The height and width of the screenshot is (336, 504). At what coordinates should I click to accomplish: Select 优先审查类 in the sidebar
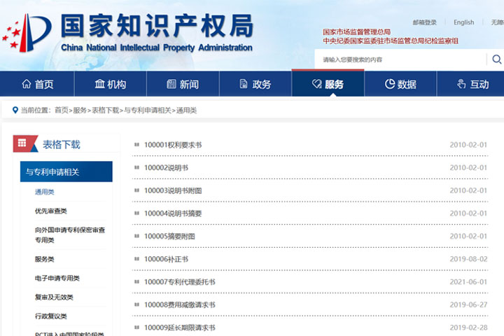51,211
